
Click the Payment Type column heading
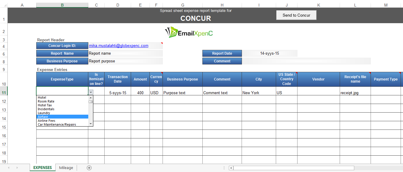386,79
